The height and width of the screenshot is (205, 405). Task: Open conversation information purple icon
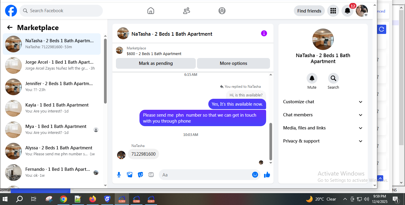point(264,33)
